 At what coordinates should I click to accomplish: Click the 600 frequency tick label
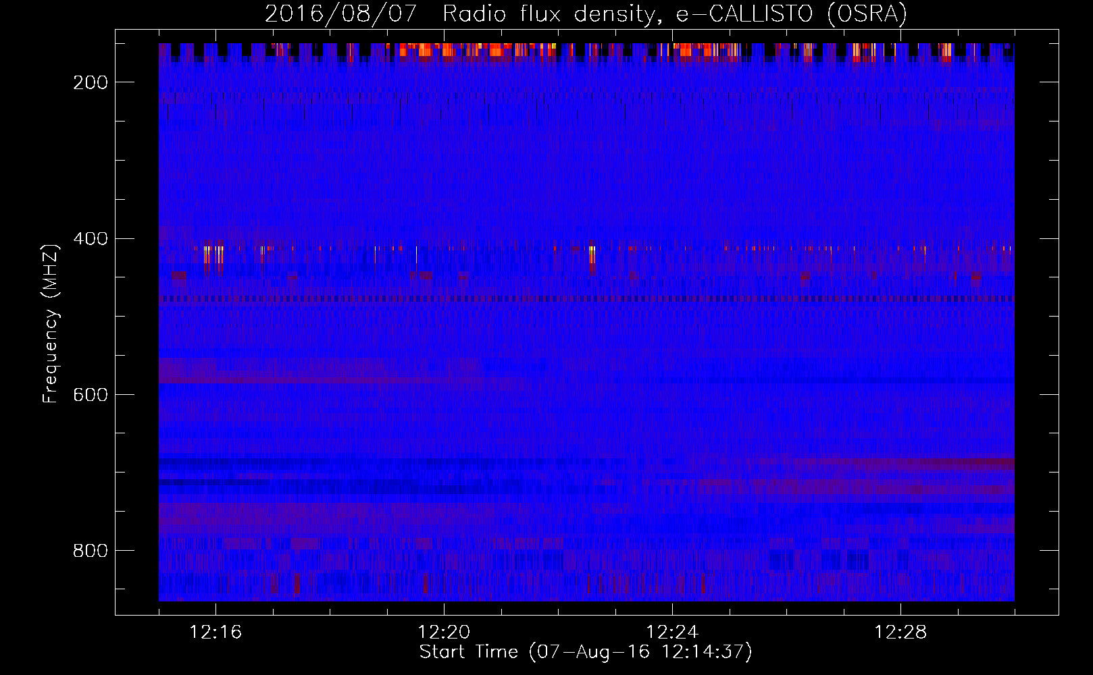[91, 395]
